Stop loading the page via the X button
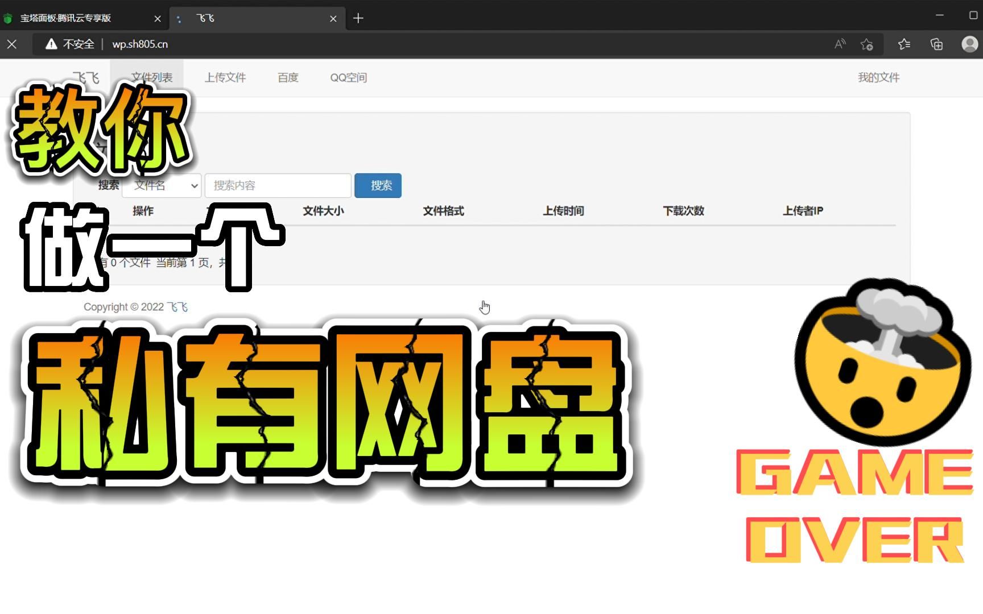 [x=12, y=44]
